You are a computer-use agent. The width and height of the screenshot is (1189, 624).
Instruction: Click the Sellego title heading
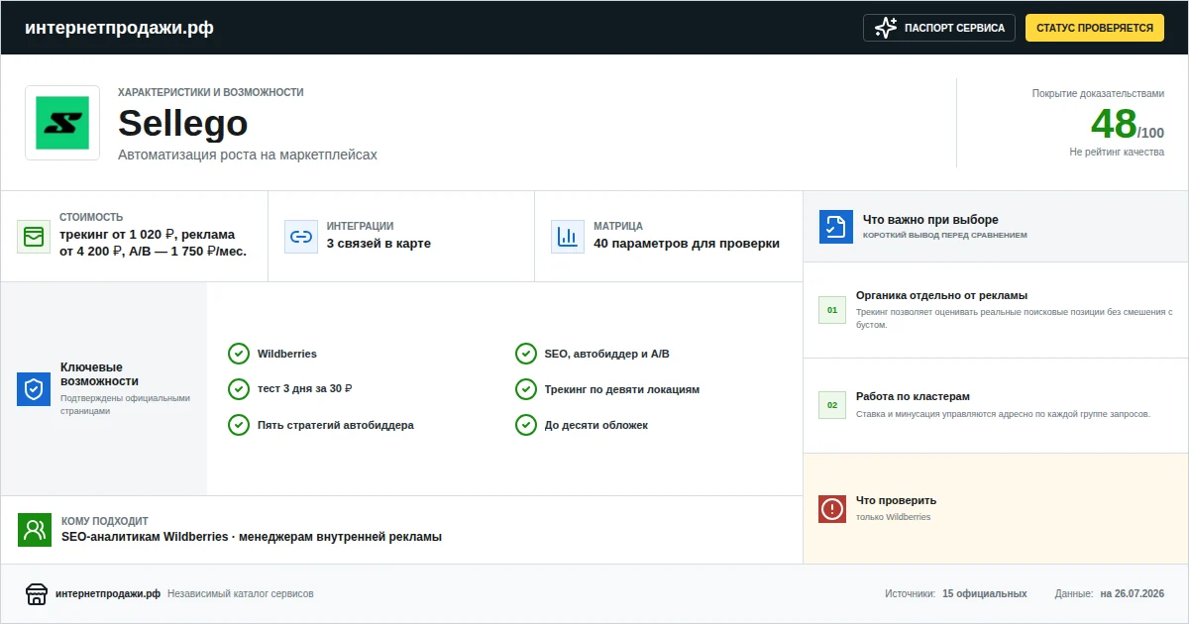183,124
